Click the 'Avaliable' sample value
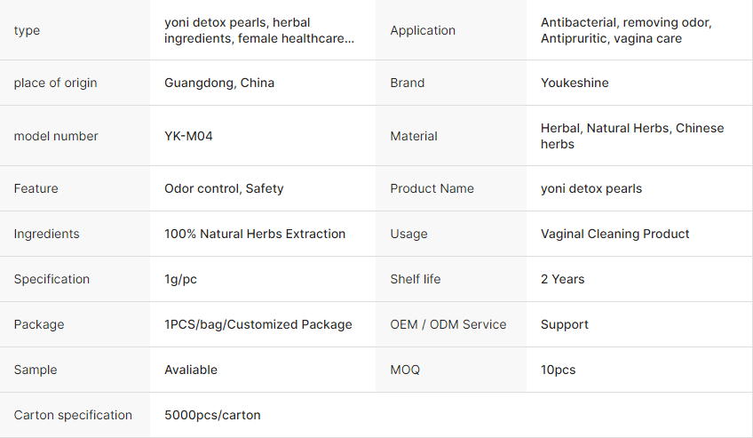This screenshot has height=438, width=753. [191, 370]
